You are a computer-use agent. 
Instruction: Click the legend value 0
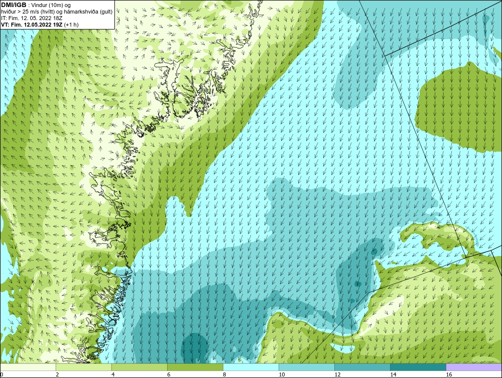click(x=2, y=374)
